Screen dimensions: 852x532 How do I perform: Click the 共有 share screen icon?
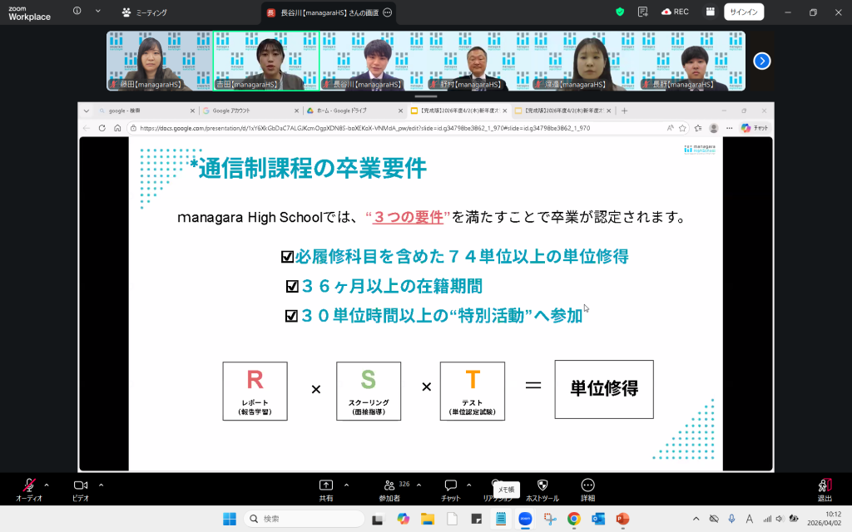325,485
